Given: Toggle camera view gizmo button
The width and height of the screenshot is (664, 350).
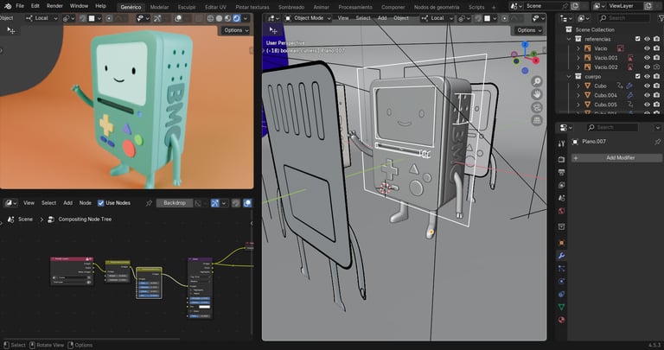Looking at the screenshot, I should 537,107.
